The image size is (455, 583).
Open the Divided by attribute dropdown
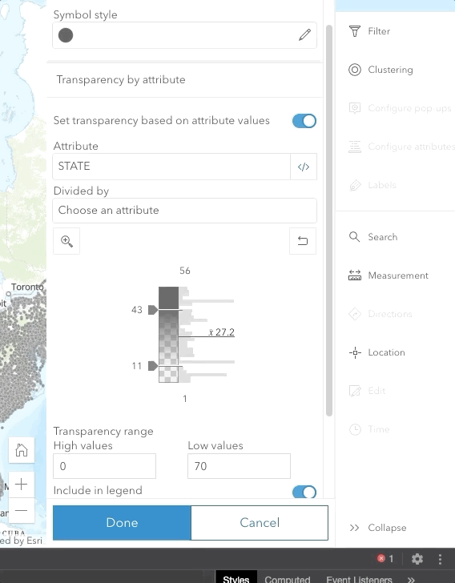(184, 211)
